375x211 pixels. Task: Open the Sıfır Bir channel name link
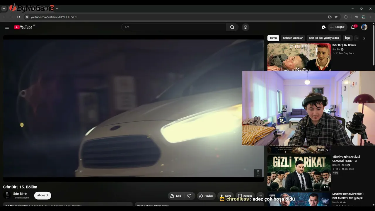(18, 194)
